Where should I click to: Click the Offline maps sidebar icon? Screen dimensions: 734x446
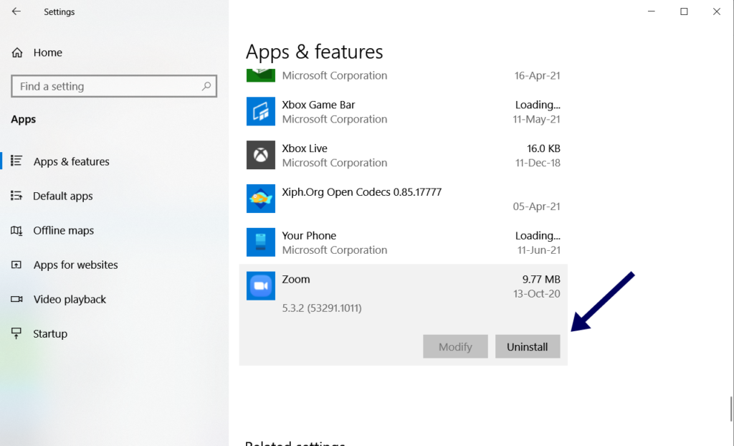[x=15, y=230]
